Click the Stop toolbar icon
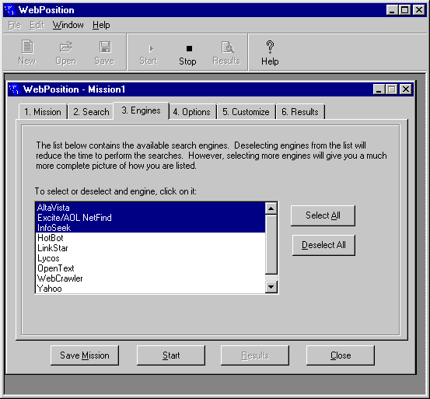Viewport: 430px width, 399px height. 189,48
